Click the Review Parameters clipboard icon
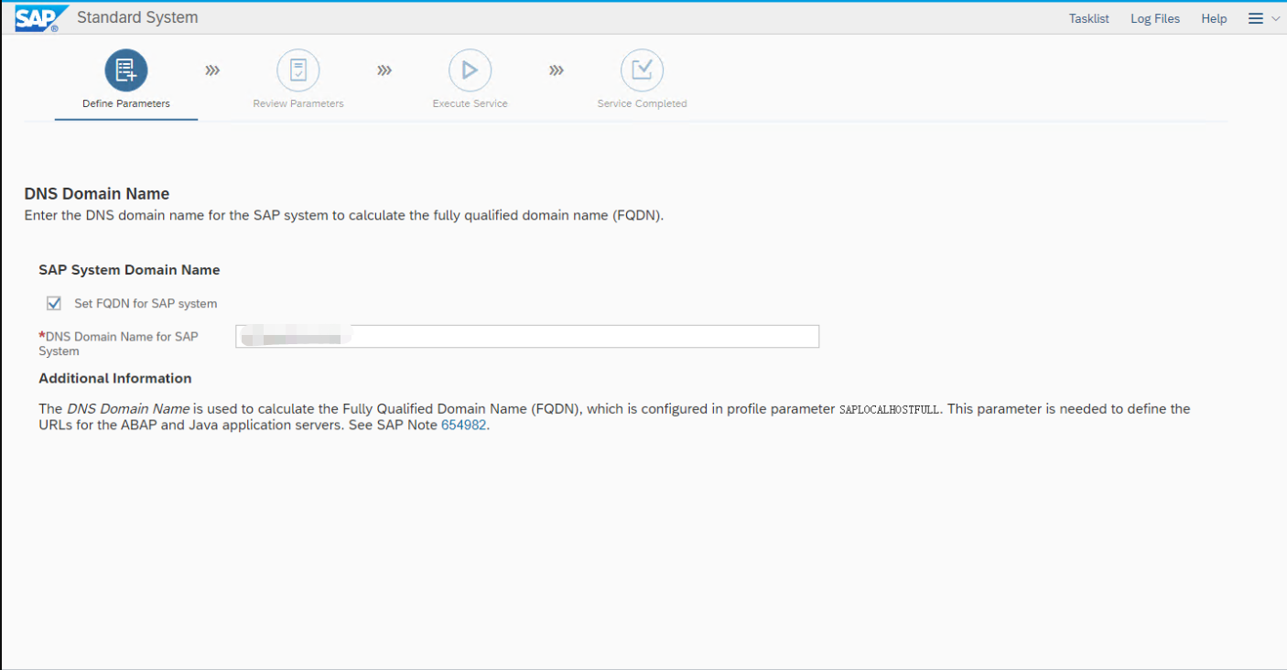The height and width of the screenshot is (670, 1287). click(298, 70)
